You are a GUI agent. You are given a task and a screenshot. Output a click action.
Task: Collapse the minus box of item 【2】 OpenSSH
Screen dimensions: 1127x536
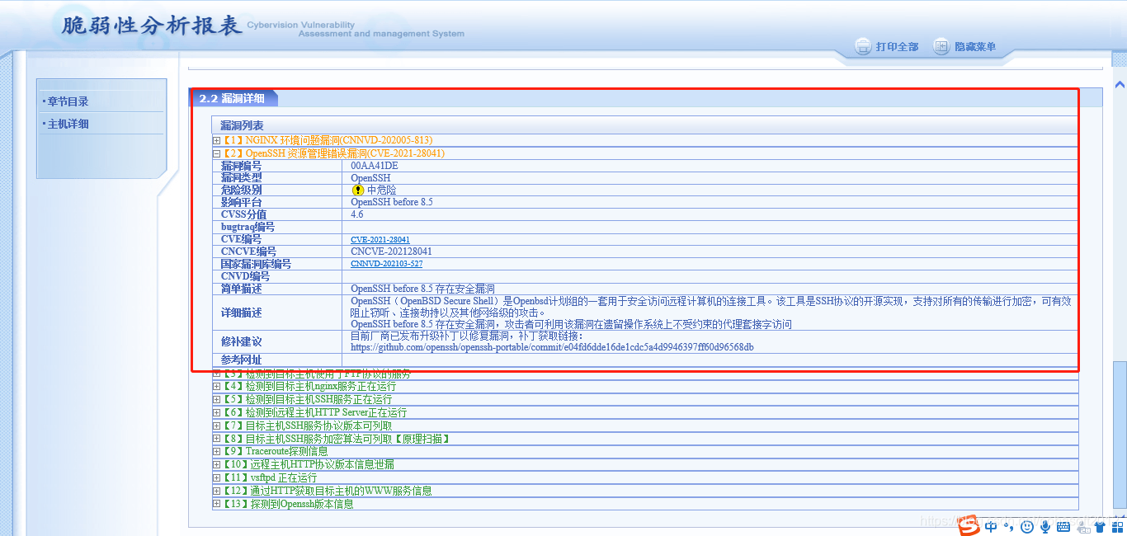pos(217,153)
